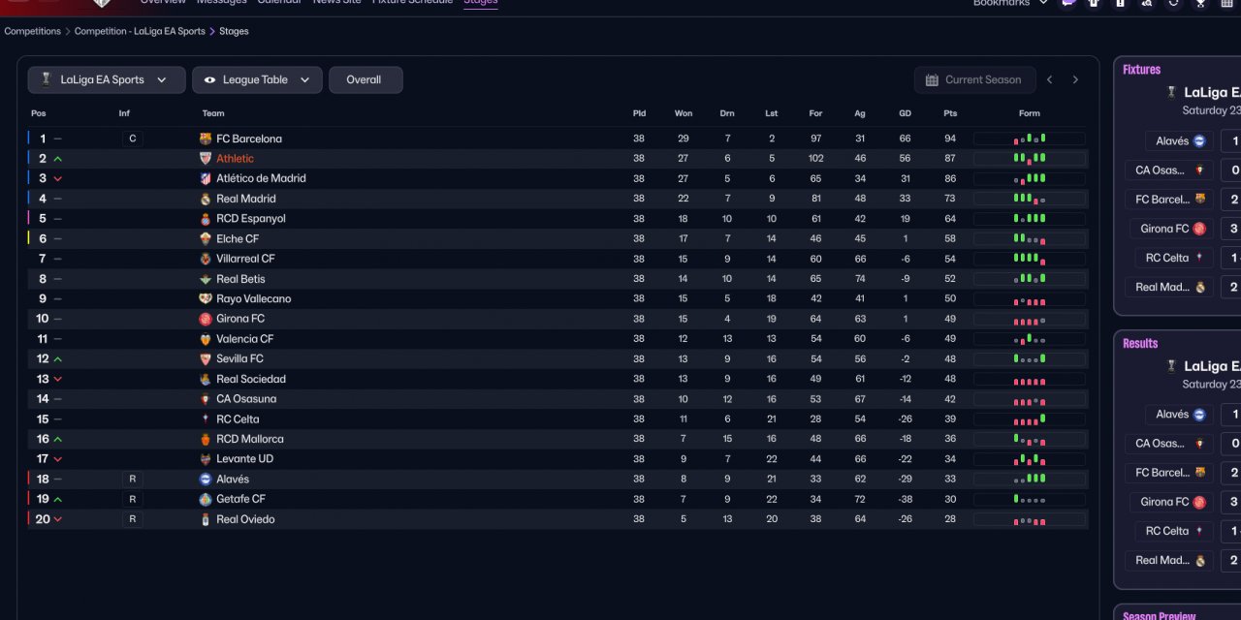Go to the next season with the right arrow
Screen dimensions: 1241x620
(1075, 79)
